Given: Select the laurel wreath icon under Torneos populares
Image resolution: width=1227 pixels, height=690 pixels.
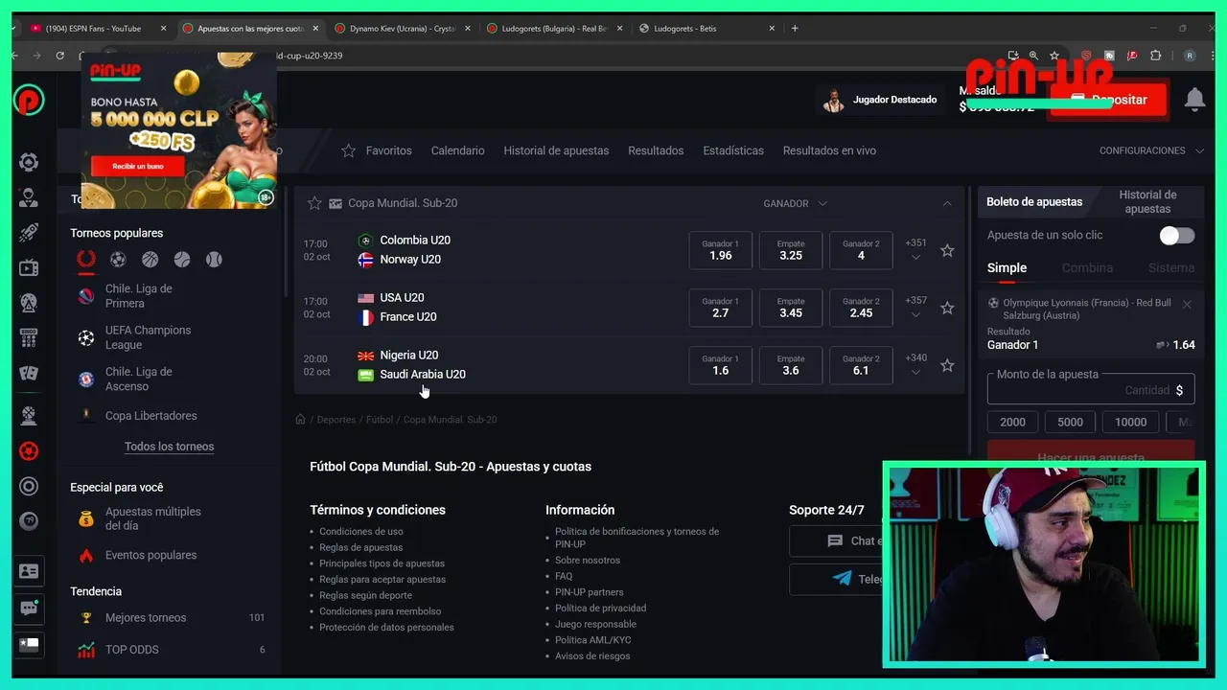Looking at the screenshot, I should click(86, 259).
